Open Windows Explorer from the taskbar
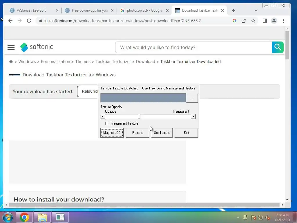The height and width of the screenshot is (223, 297). coord(42,217)
